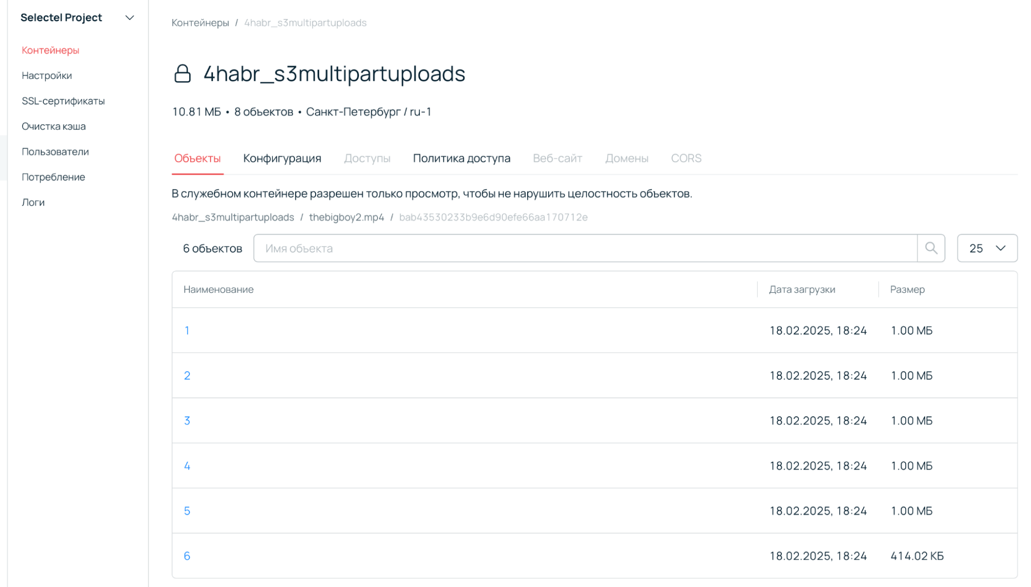Navigate to thebigboy2.mp4 path breadcrumb
1031x587 pixels.
point(346,217)
